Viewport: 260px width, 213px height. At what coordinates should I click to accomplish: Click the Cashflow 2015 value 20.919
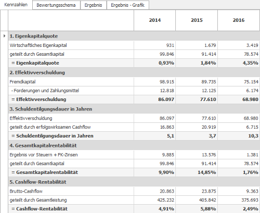(x=209, y=127)
